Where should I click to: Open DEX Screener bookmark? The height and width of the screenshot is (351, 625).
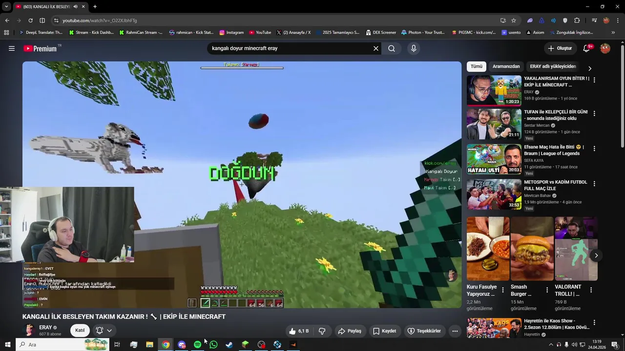(x=380, y=33)
